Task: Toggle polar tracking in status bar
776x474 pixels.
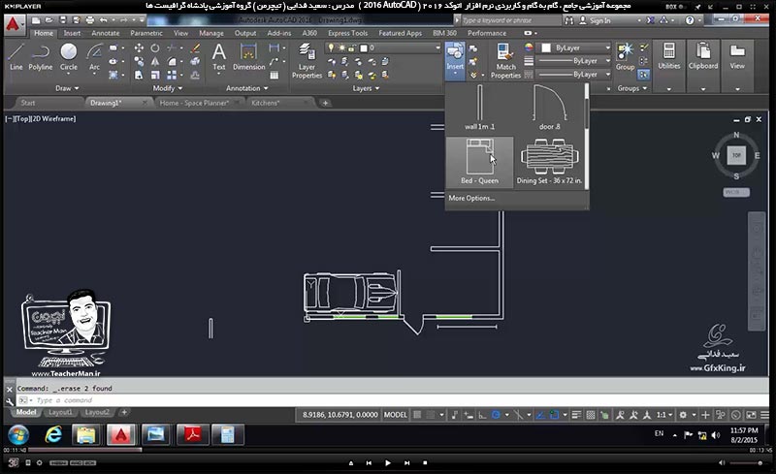Action: click(496, 415)
